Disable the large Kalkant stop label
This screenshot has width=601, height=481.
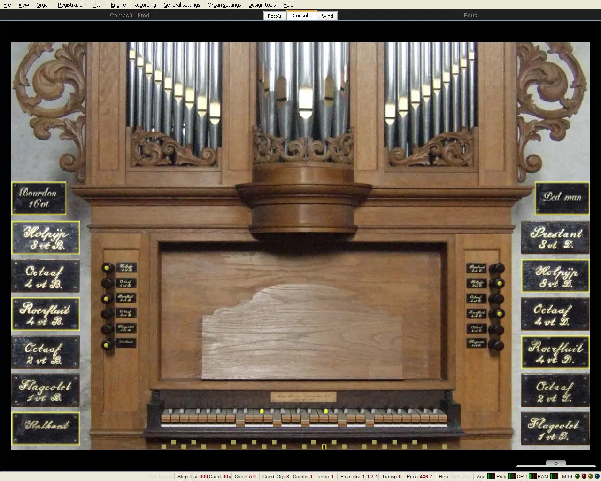point(46,428)
